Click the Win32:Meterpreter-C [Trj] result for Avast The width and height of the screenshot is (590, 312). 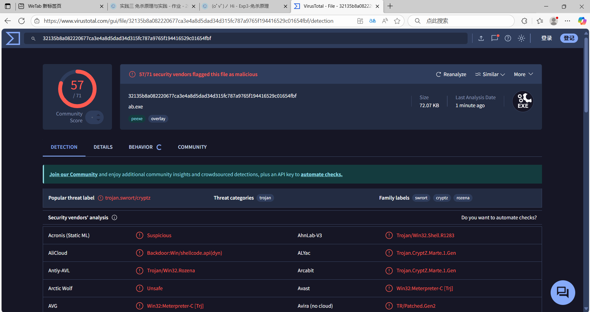[425, 288]
